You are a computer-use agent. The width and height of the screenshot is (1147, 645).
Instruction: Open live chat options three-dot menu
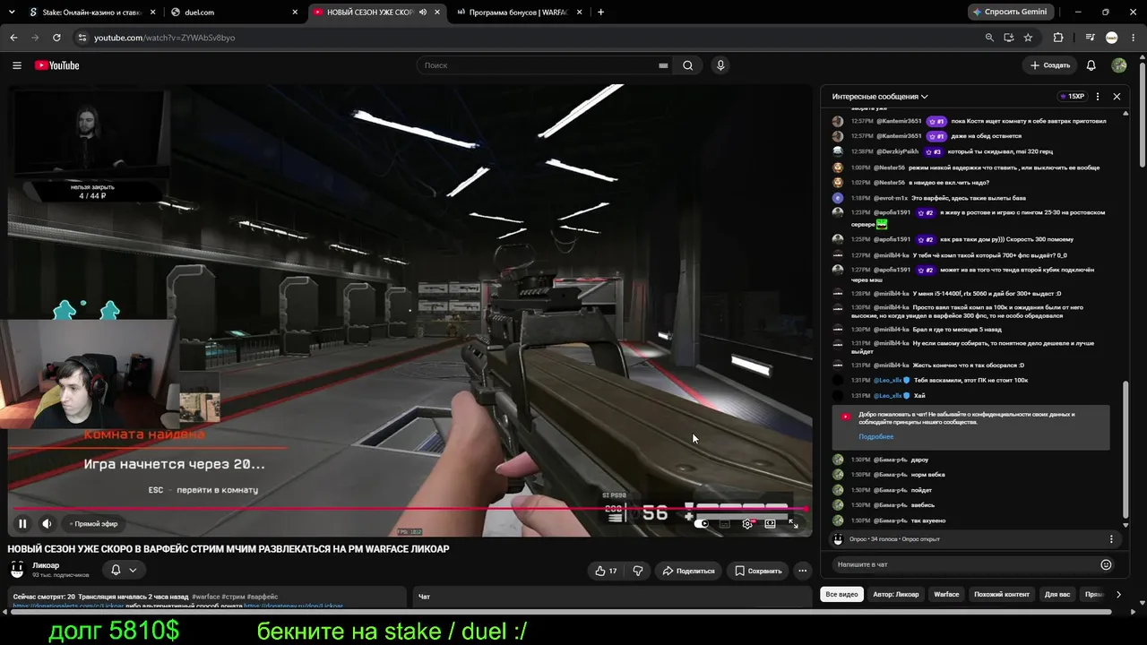tap(1098, 96)
